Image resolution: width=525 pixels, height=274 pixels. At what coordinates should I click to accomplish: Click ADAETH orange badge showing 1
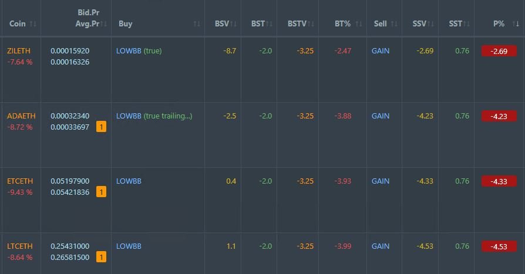(x=101, y=127)
